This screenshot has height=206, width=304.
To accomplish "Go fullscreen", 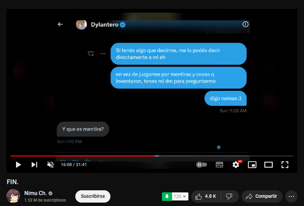I will click(x=285, y=165).
